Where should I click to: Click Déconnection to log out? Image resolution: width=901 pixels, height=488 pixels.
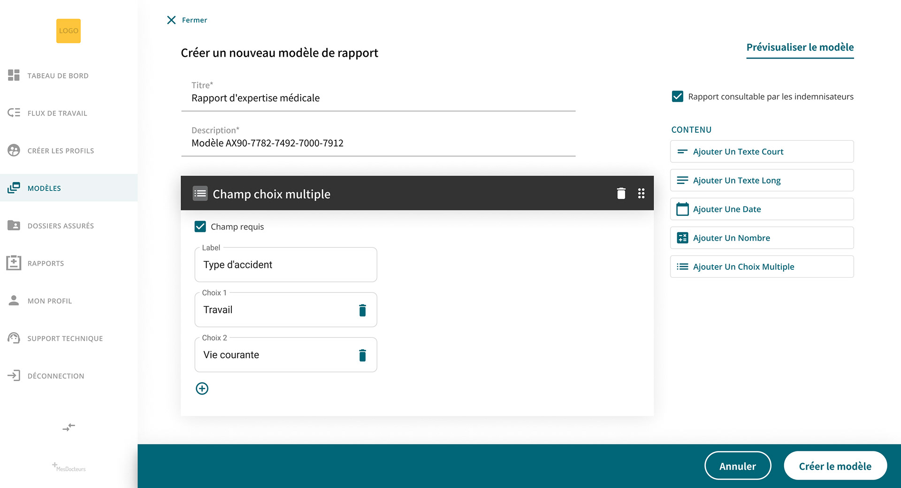point(69,375)
